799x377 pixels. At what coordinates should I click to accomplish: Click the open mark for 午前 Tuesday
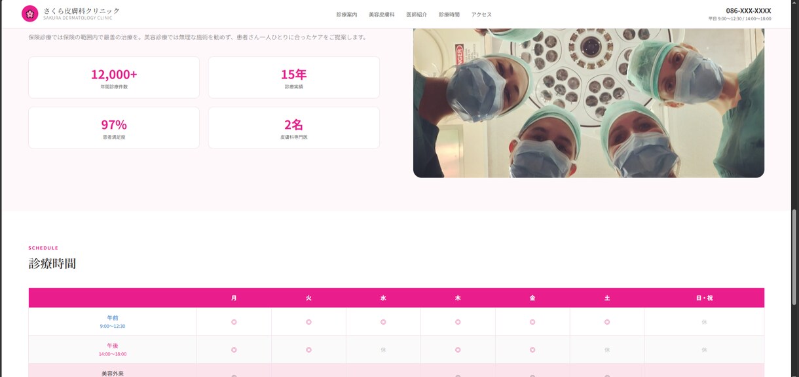pyautogui.click(x=308, y=322)
